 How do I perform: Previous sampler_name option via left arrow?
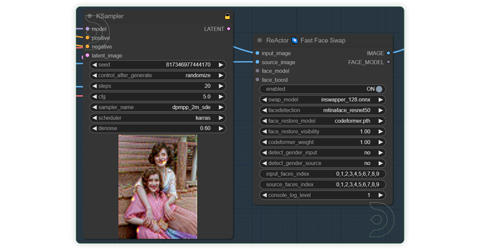(94, 107)
